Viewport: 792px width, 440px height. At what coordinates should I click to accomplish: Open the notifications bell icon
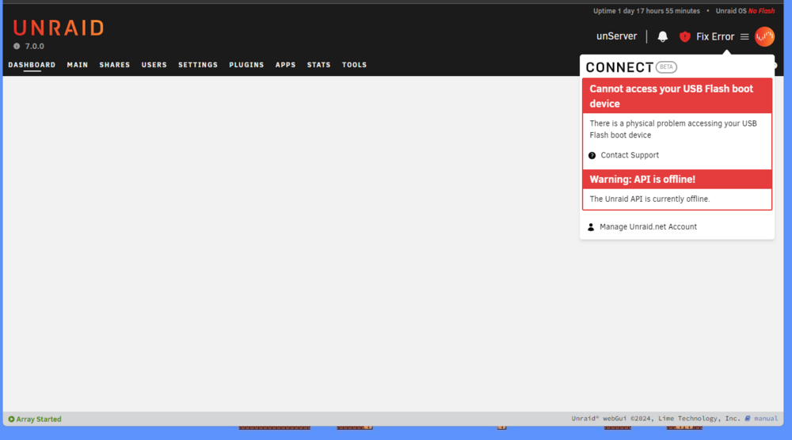click(662, 36)
